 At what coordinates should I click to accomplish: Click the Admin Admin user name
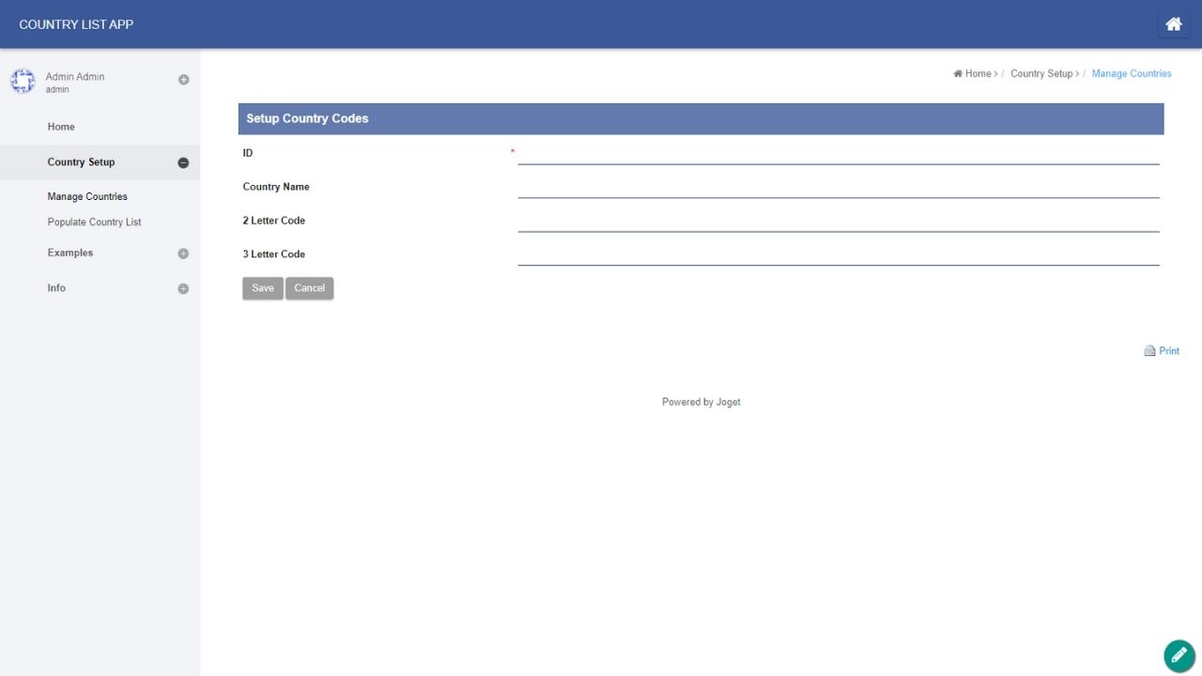pos(75,77)
